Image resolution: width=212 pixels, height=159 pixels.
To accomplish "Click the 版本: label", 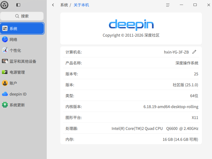I will pos(70,85).
